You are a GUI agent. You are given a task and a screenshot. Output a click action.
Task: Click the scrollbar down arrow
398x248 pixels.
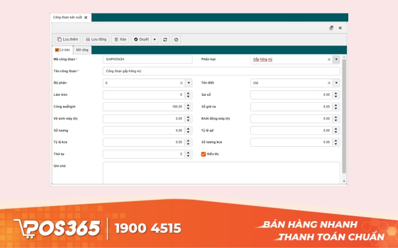click(344, 181)
